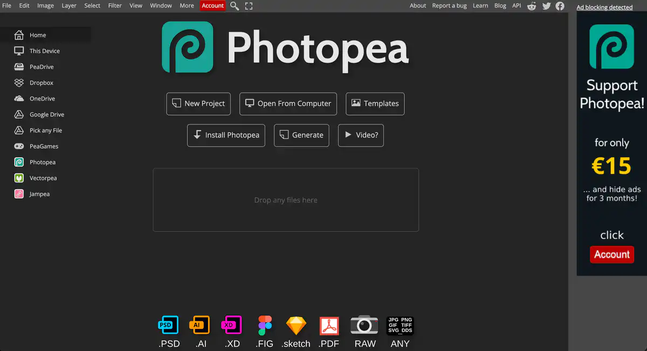Open Jampea in the sidebar

[x=45, y=194]
